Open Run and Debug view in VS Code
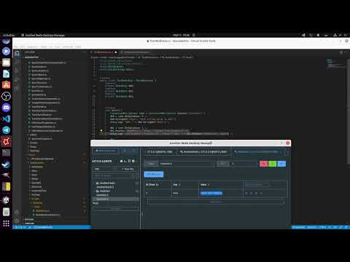The height and width of the screenshot is (262, 350). coord(17,80)
